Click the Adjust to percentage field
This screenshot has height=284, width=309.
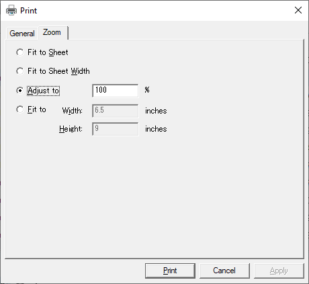pos(116,91)
